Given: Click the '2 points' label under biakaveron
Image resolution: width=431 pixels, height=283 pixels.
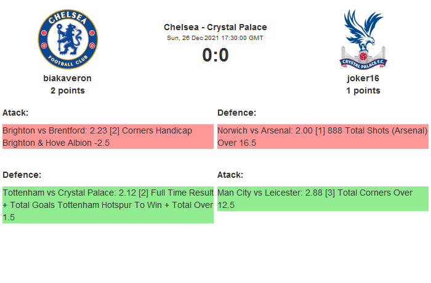Looking at the screenshot, I should (68, 90).
